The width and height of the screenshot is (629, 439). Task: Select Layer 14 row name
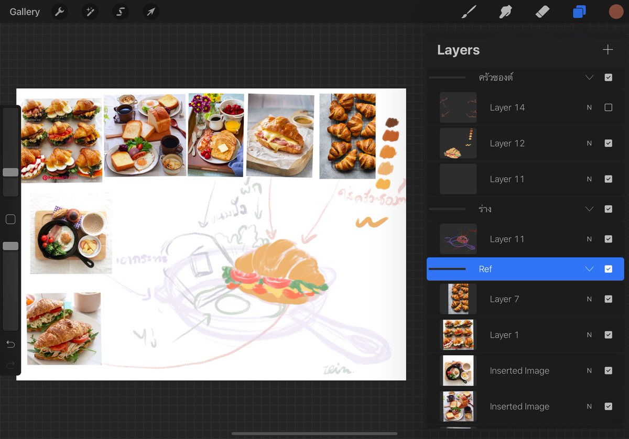[x=507, y=107]
